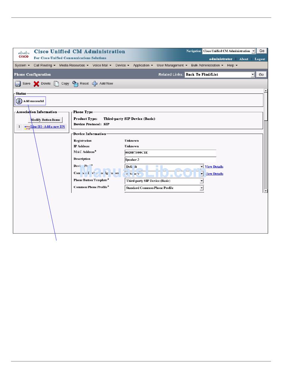Open the System menu

click(x=22, y=65)
